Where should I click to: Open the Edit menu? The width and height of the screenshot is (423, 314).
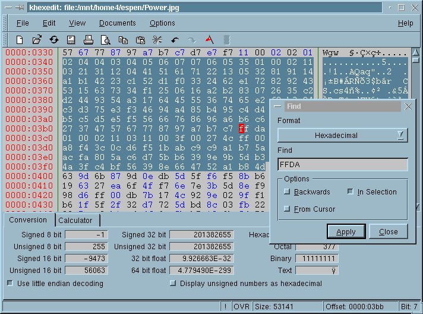click(x=49, y=23)
